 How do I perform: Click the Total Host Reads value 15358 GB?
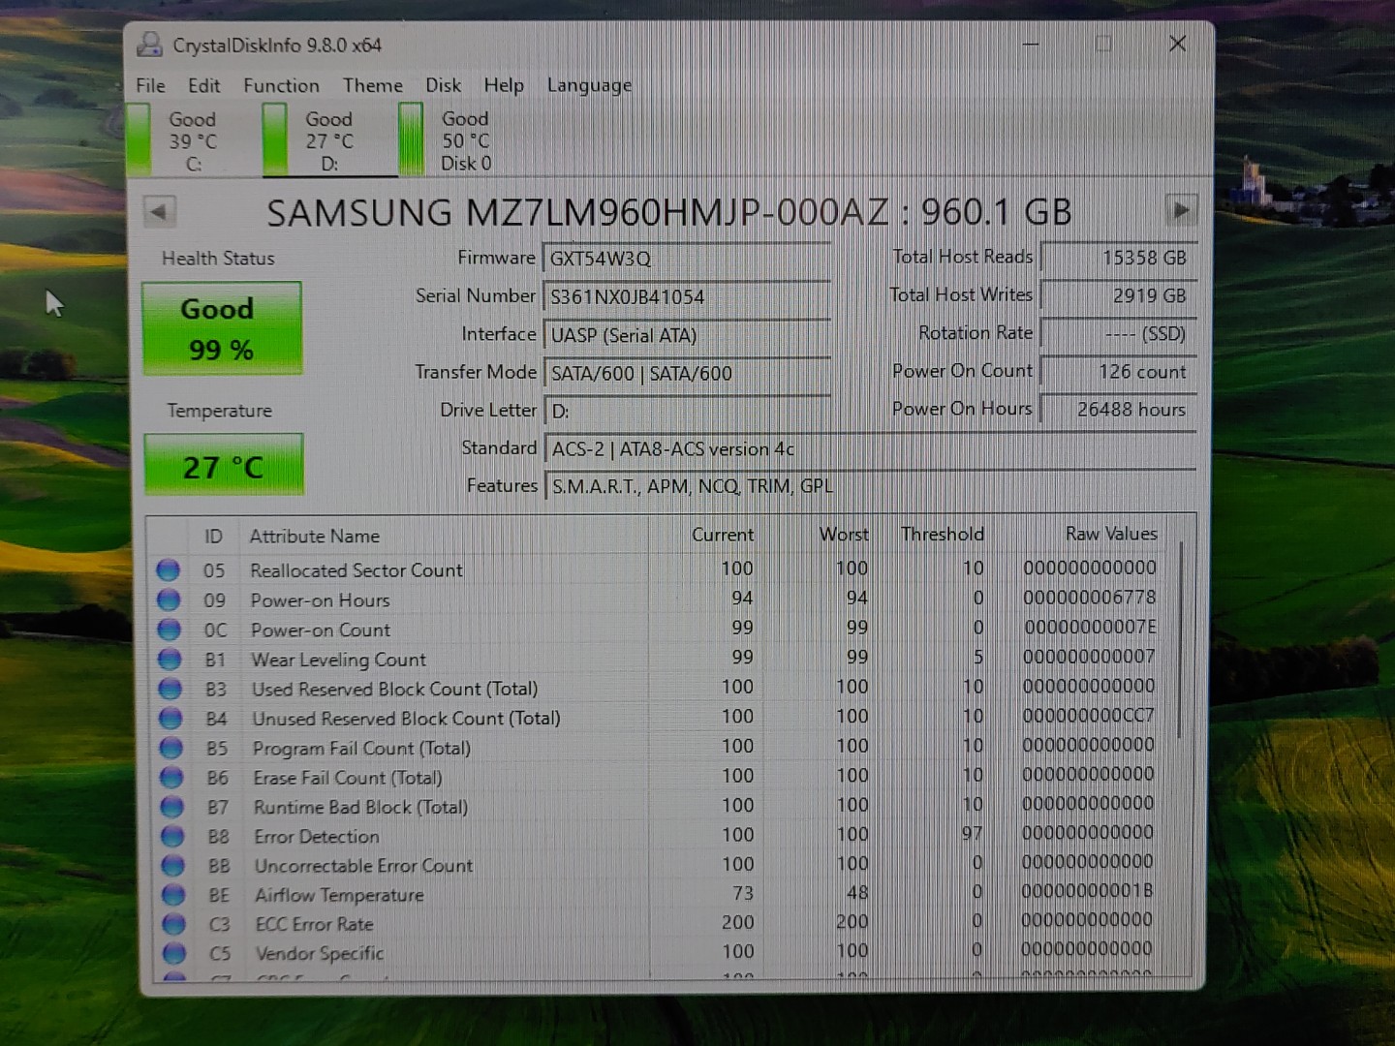pos(1118,258)
